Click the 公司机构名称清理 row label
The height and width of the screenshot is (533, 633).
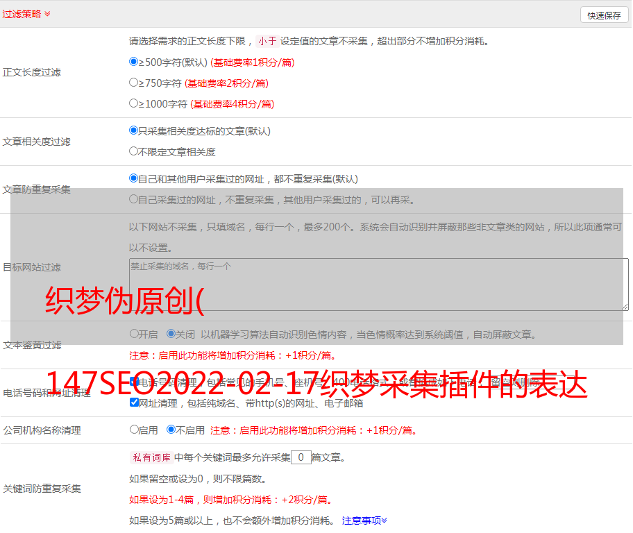42,430
